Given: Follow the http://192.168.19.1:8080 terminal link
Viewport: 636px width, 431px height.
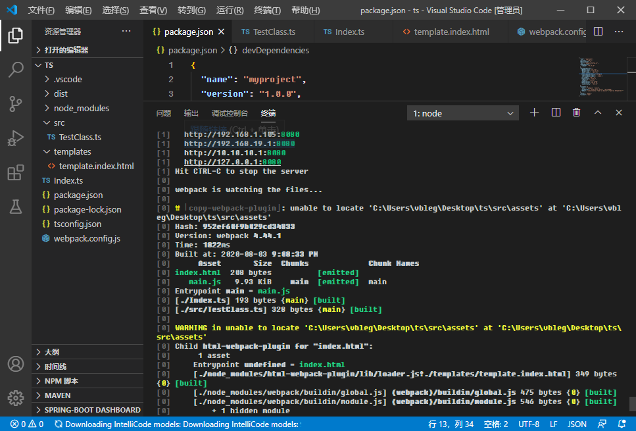Looking at the screenshot, I should 239,143.
